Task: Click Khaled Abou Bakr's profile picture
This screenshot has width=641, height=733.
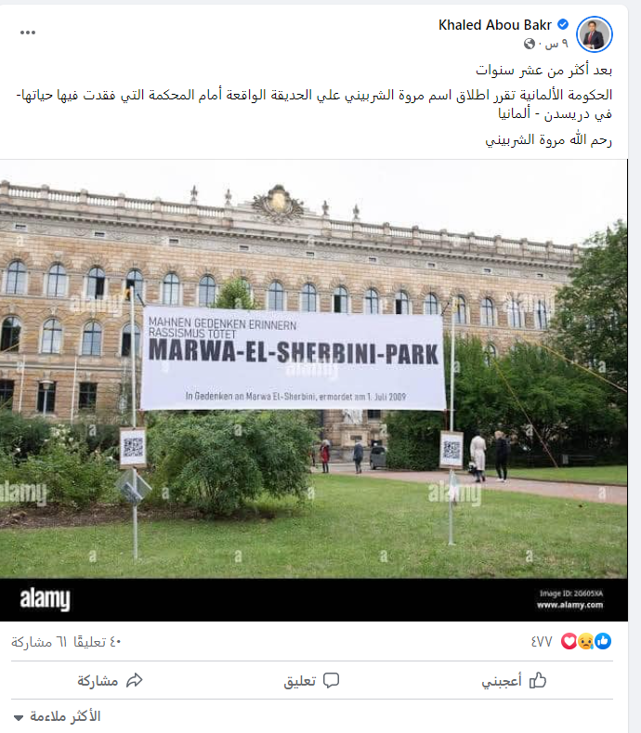Action: tap(595, 34)
